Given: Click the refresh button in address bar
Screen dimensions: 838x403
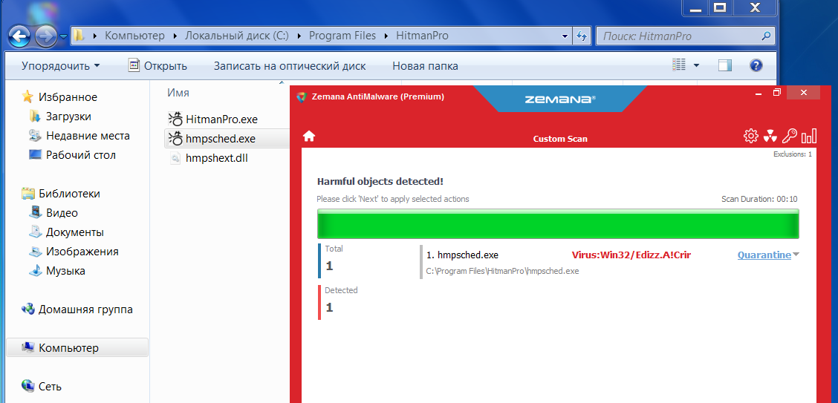Looking at the screenshot, I should click(x=581, y=36).
